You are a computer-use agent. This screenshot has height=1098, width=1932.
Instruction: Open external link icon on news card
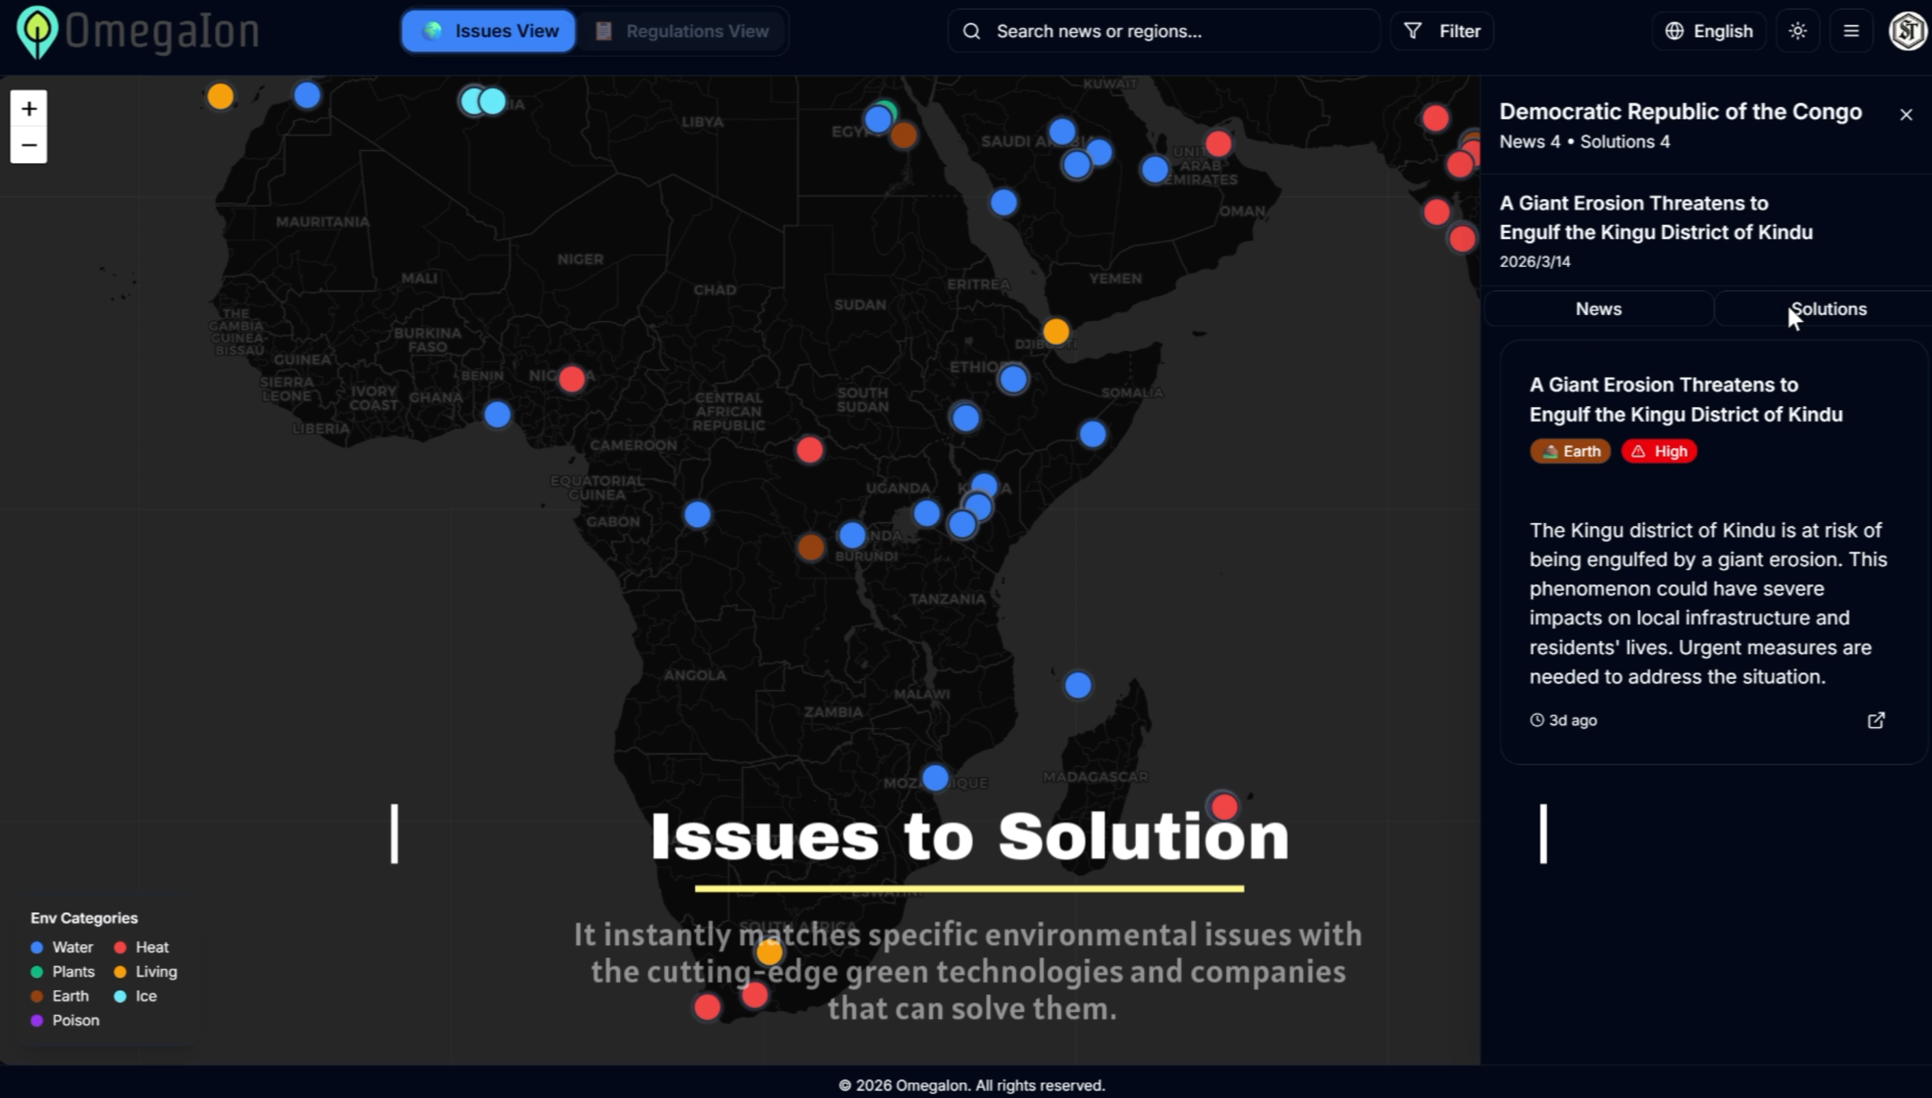pos(1876,720)
